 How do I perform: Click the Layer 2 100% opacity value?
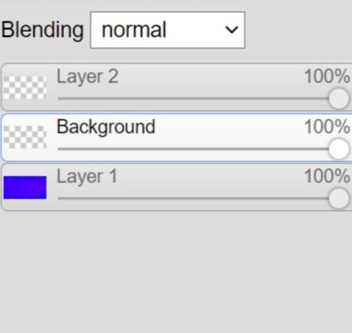click(x=327, y=76)
